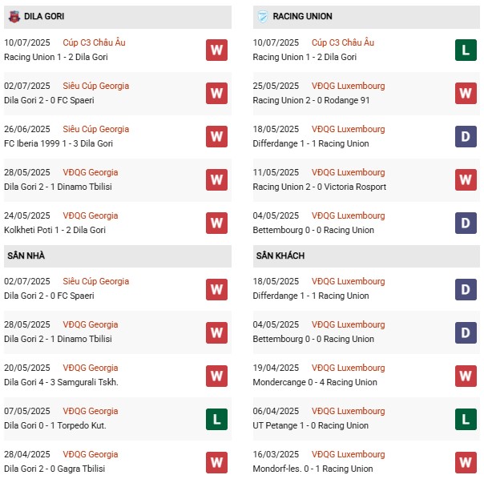Click the L badge for Racing Union 1 - 2 Dila Gori
This screenshot has height=479, width=484.
coord(466,50)
